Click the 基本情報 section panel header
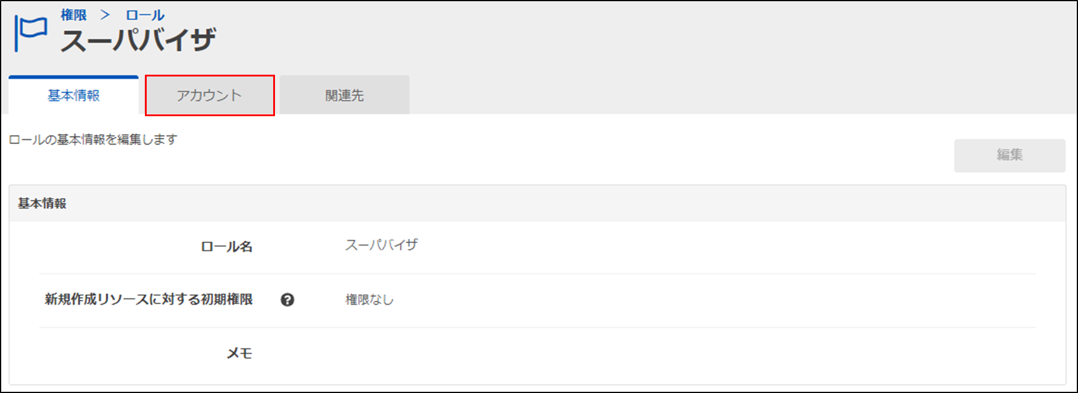The image size is (1078, 393). click(x=538, y=203)
